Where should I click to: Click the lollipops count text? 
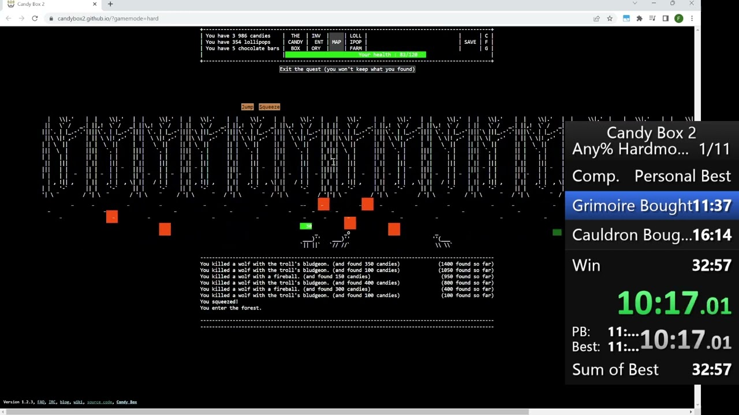coord(238,42)
